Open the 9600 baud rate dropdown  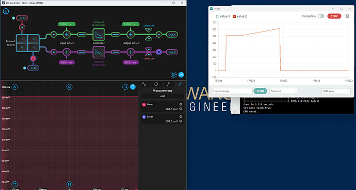click(x=336, y=91)
